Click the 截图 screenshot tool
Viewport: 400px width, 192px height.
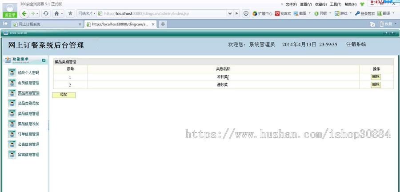(300, 13)
